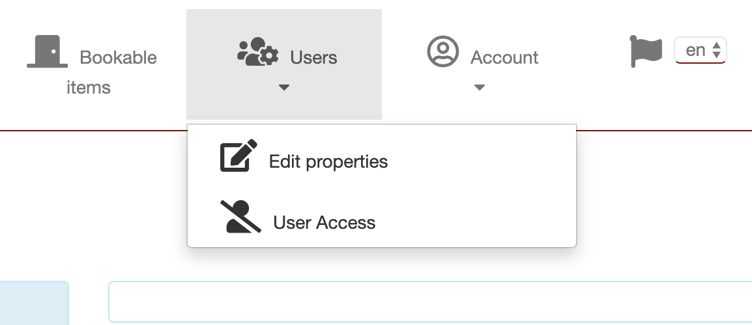
Task: Click the Users navigation label
Action: pos(313,58)
